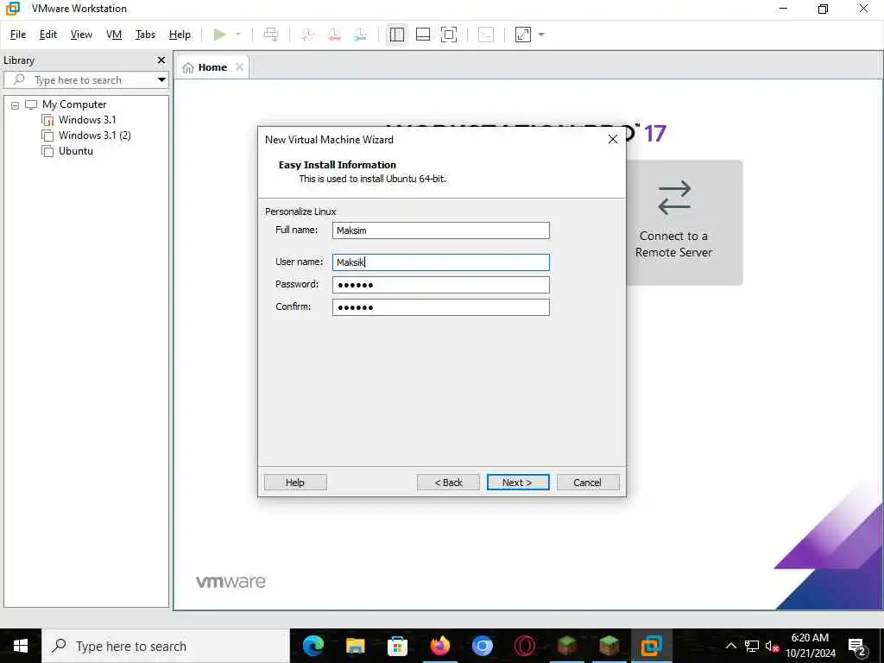
Task: Click the console view toolbar icon
Action: point(486,35)
